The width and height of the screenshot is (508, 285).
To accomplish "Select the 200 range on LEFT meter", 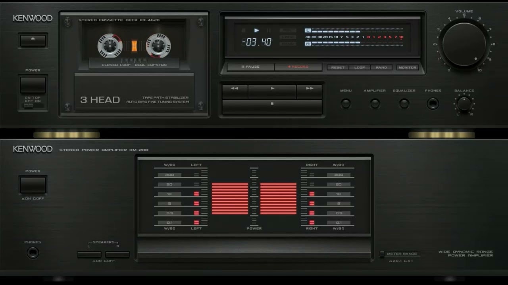I will click(169, 175).
